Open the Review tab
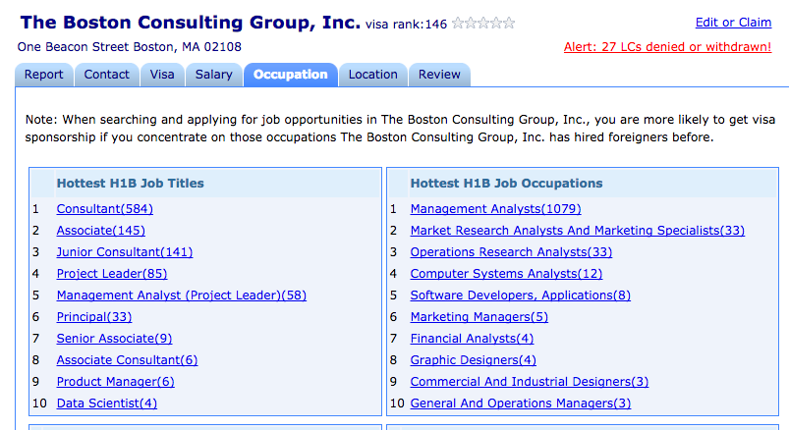The height and width of the screenshot is (430, 789). [x=439, y=75]
